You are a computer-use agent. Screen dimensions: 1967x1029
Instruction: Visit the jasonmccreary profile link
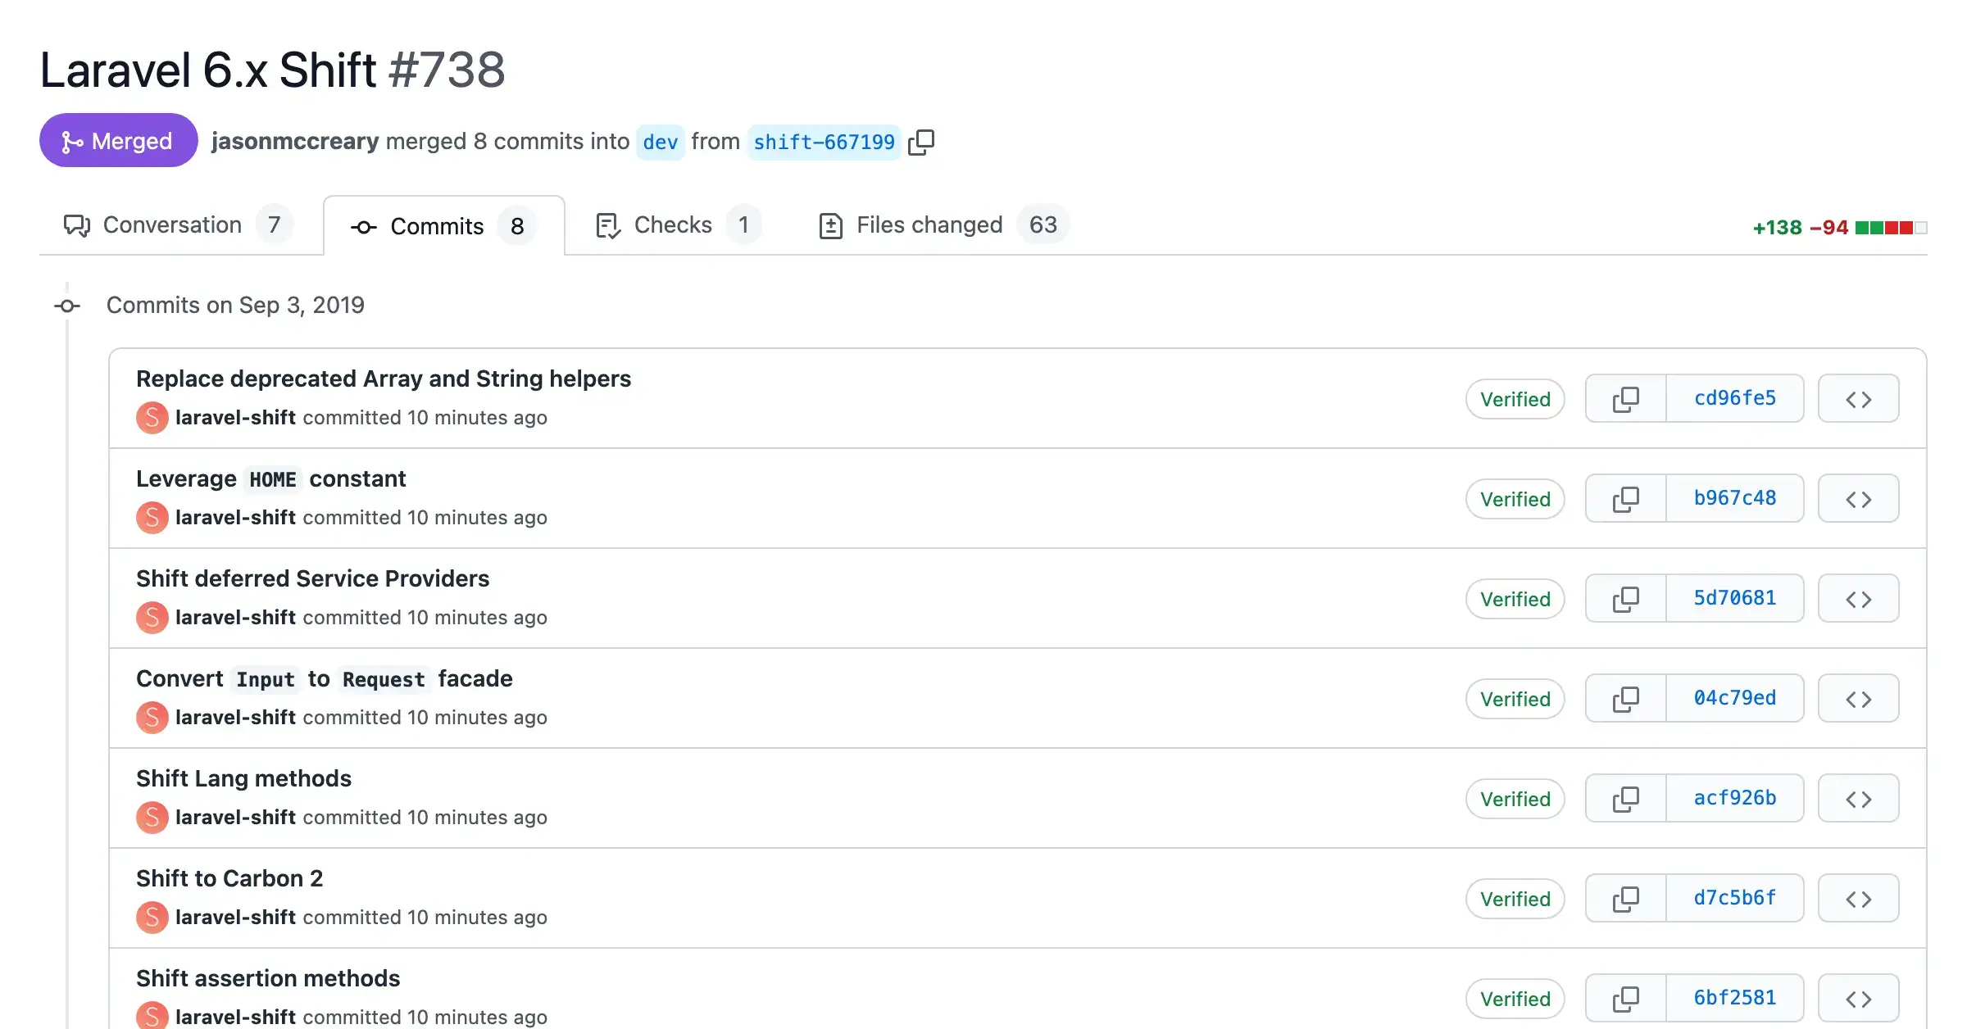point(295,141)
